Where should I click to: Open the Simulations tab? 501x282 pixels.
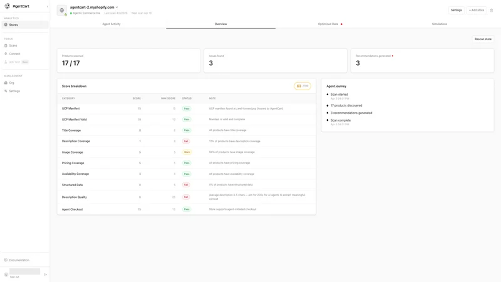coord(440,24)
